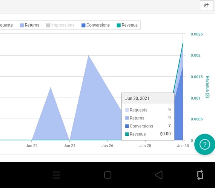The image size is (215, 188).
Task: Click the Revenue teal color square
Action: pos(118,25)
